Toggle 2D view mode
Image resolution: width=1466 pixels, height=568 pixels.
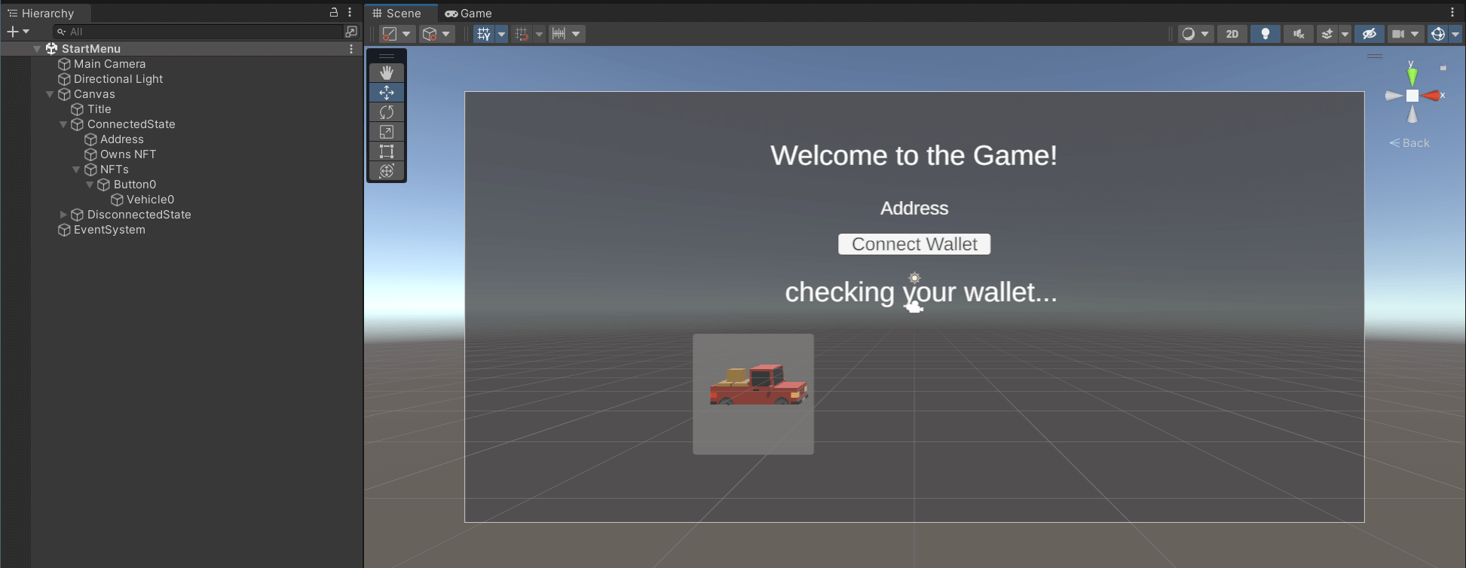pyautogui.click(x=1232, y=34)
